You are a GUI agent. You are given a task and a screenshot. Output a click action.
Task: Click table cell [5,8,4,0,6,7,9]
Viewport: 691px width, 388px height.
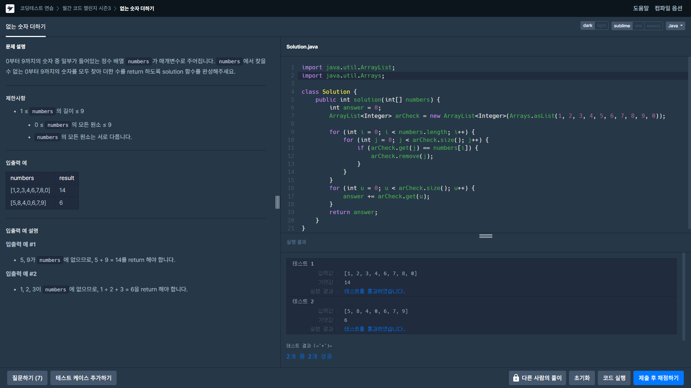(30, 203)
